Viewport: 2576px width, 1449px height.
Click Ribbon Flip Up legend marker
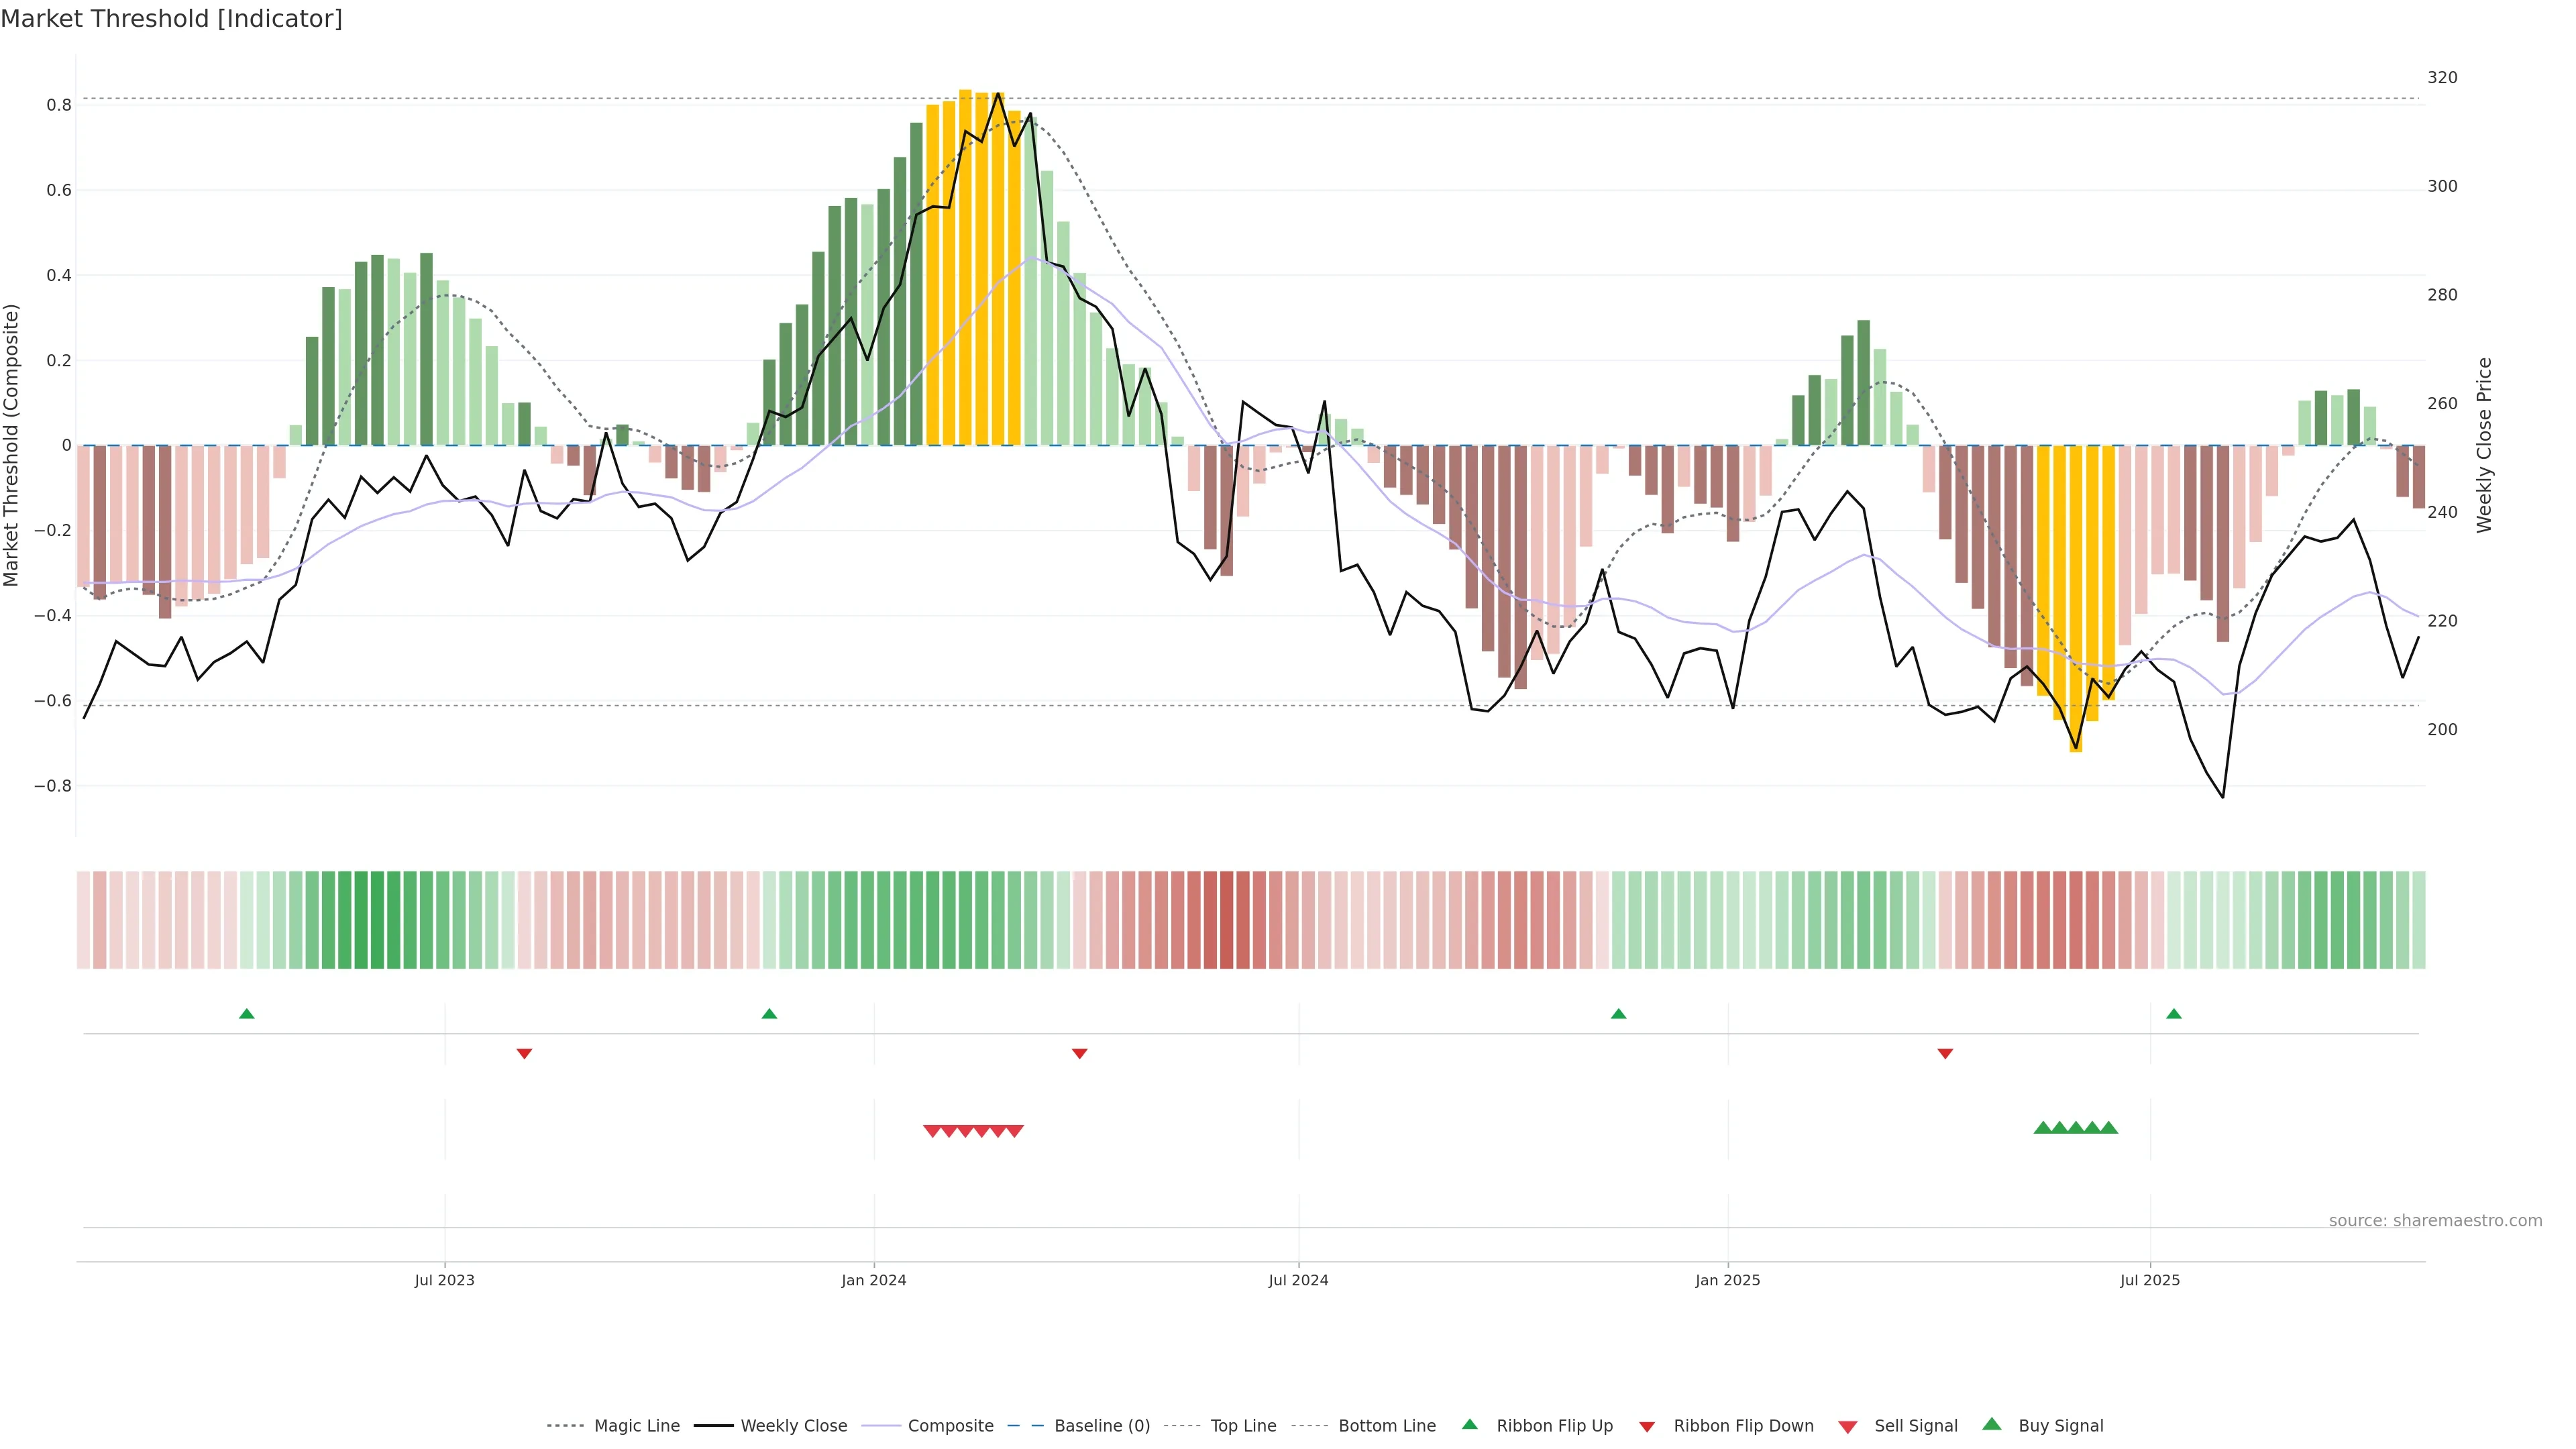(1470, 1424)
